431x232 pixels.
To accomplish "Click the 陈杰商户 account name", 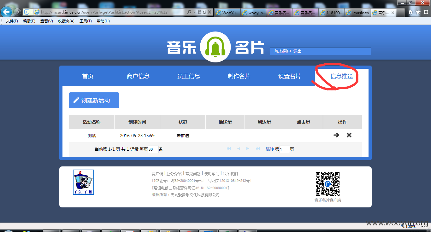I will [282, 51].
